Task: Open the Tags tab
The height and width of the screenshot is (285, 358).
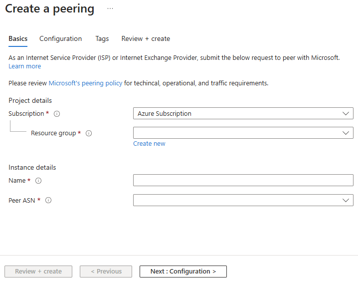Action: point(102,38)
